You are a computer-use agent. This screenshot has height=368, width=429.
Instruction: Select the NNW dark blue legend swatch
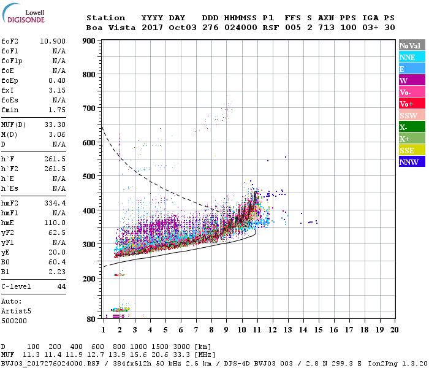412,161
